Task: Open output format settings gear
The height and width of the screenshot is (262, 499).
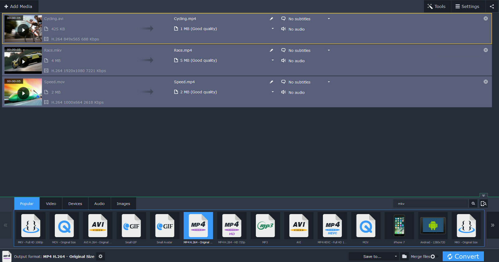Action: coord(100,256)
